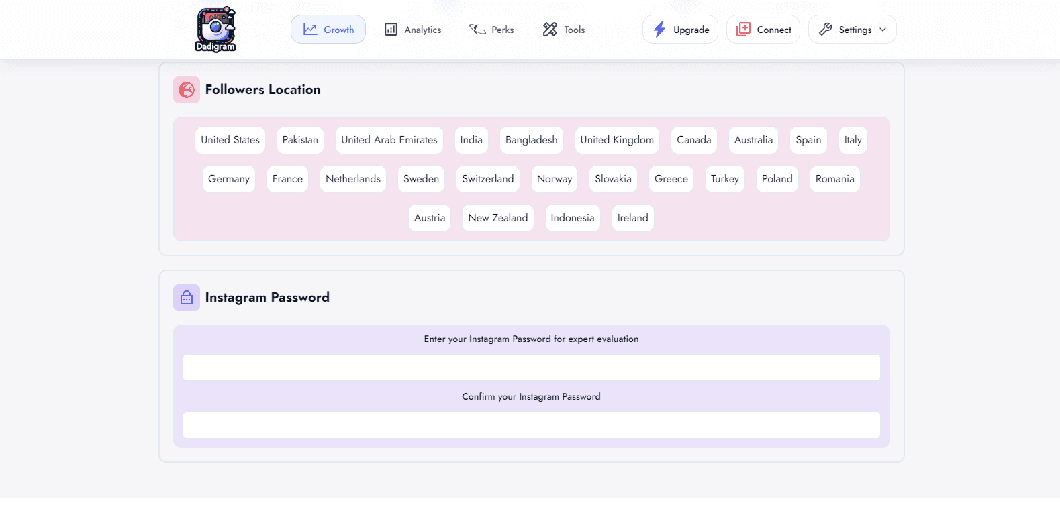Choose Switzerland as follower location
This screenshot has width=1060, height=517.
point(487,179)
